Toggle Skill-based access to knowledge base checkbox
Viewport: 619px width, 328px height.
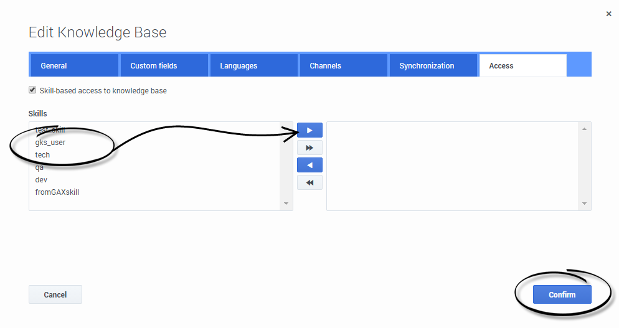32,90
